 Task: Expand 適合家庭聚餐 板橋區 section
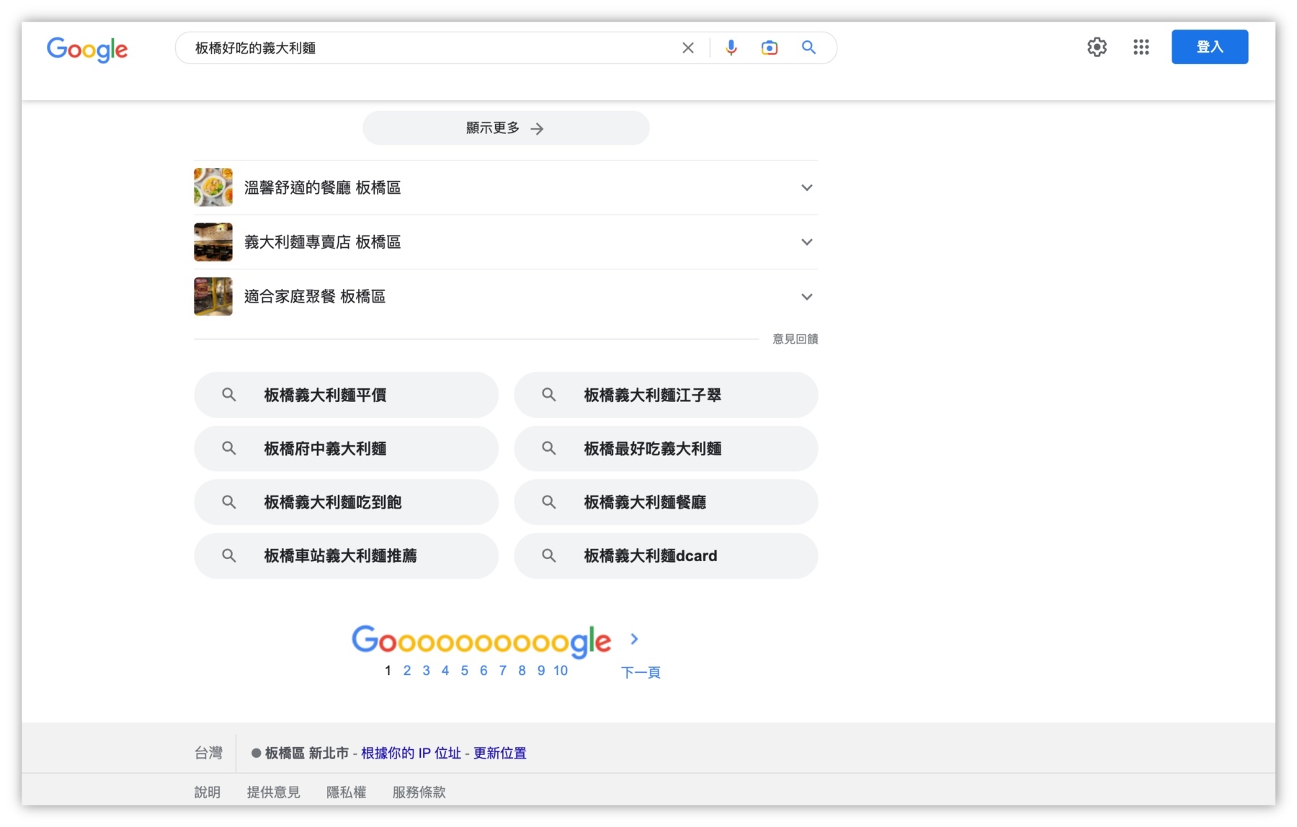(806, 297)
